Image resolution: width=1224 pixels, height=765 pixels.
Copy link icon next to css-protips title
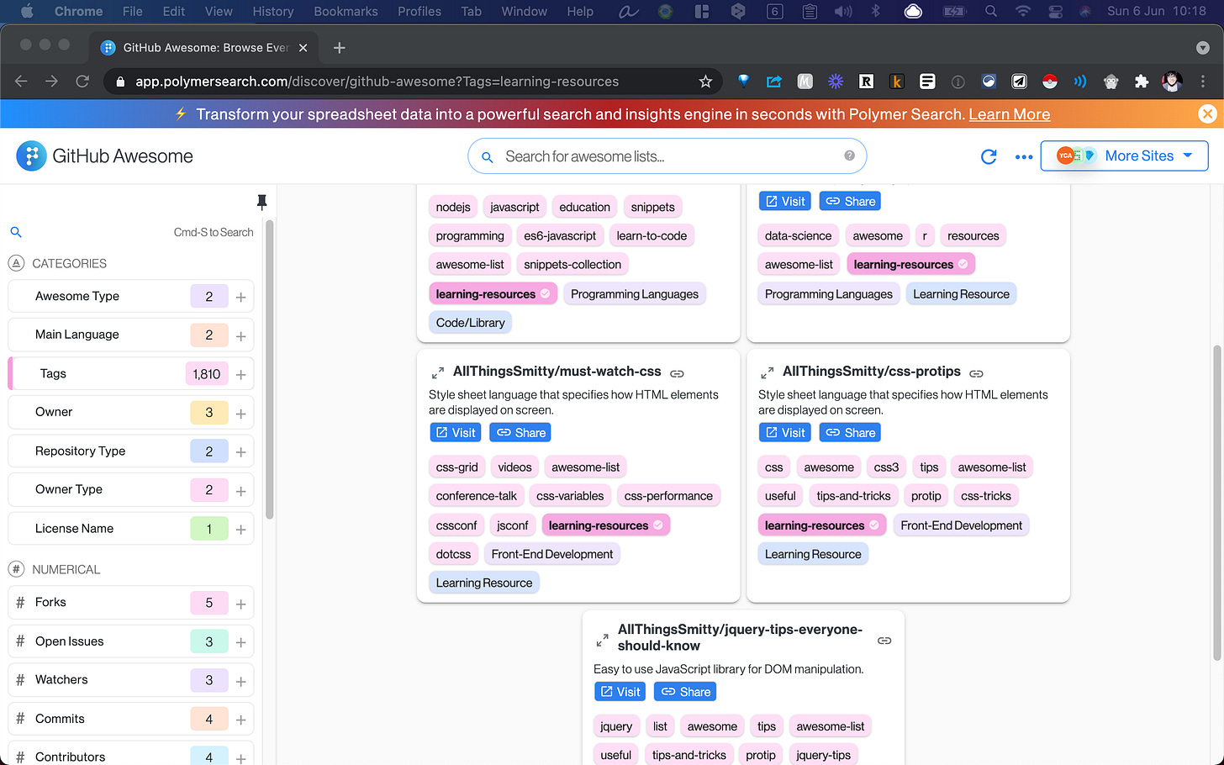(x=976, y=373)
